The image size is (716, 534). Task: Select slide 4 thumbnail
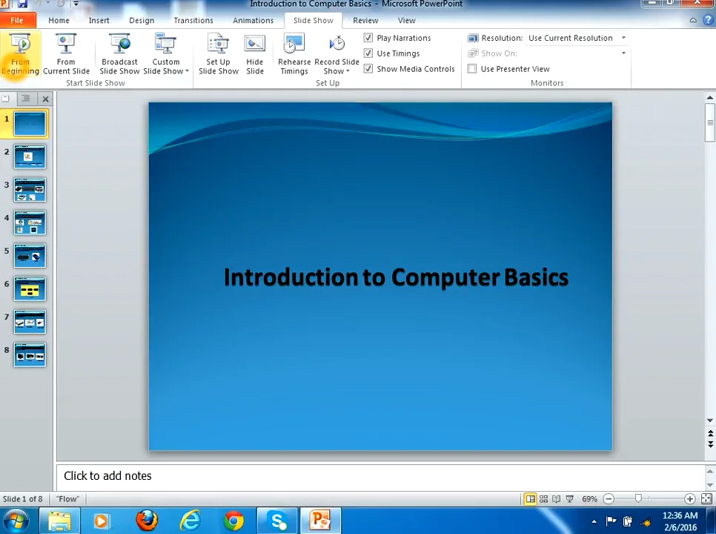pyautogui.click(x=30, y=223)
